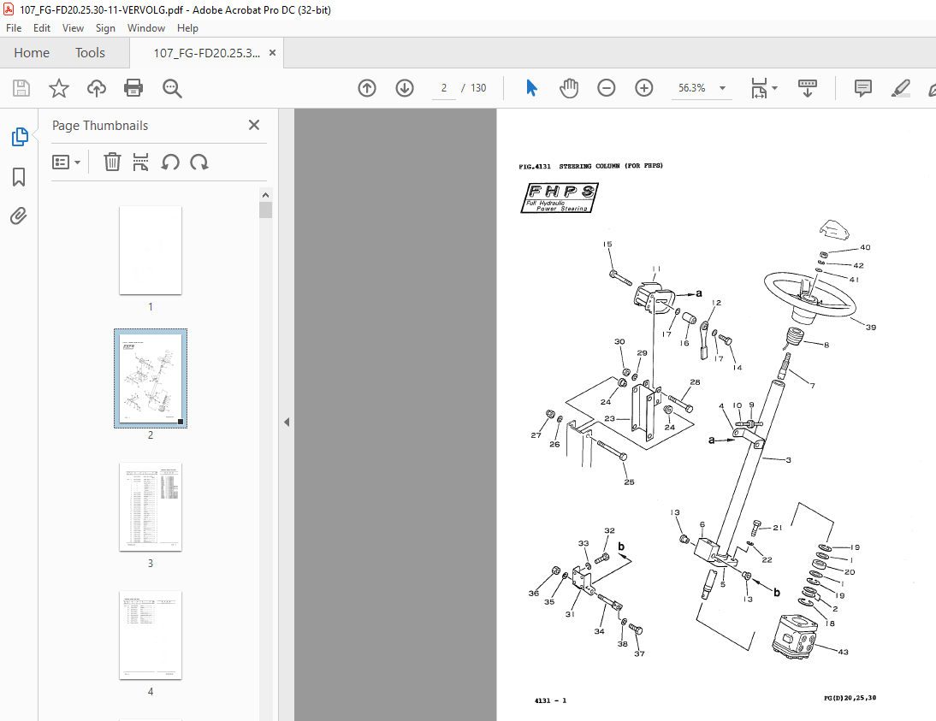Image resolution: width=936 pixels, height=721 pixels.
Task: Switch to the Tools tab
Action: point(90,52)
